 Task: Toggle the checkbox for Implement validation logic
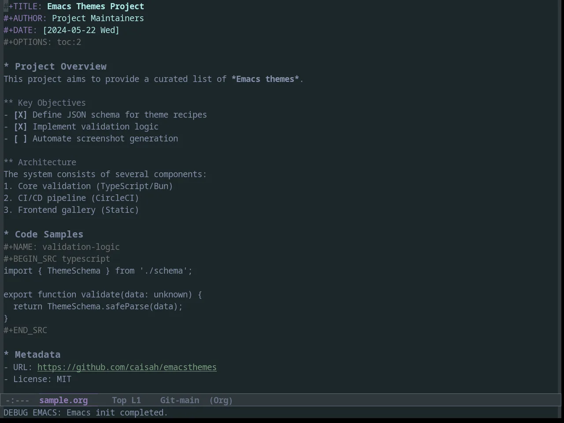point(20,127)
